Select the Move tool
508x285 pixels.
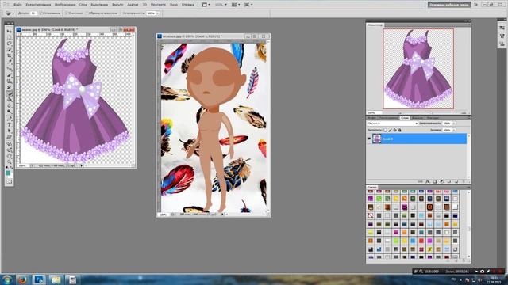click(x=9, y=31)
